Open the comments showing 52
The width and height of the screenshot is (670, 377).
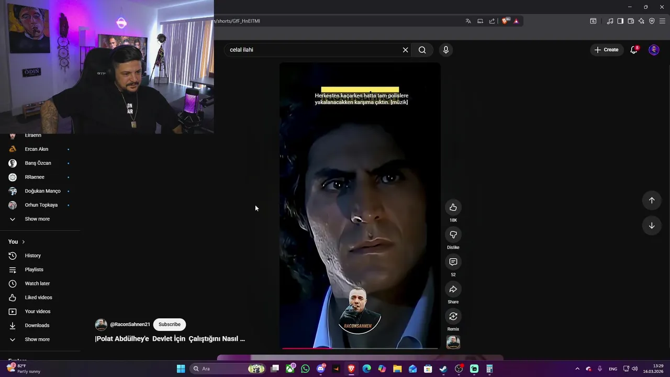tap(453, 262)
